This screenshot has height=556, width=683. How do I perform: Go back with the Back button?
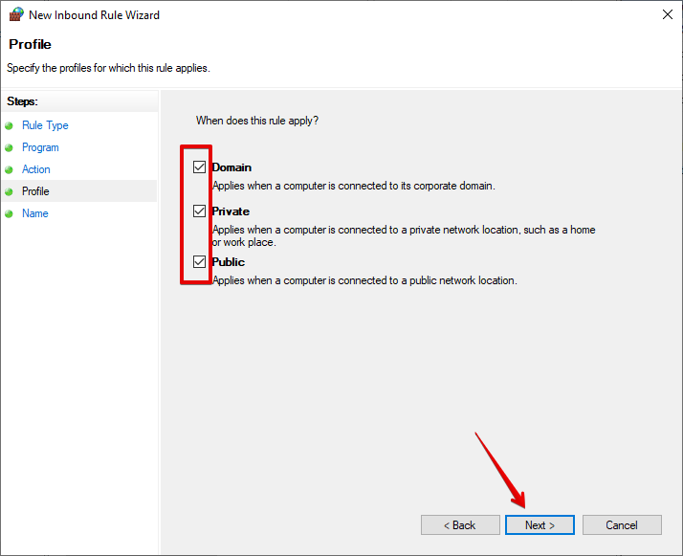coord(460,525)
